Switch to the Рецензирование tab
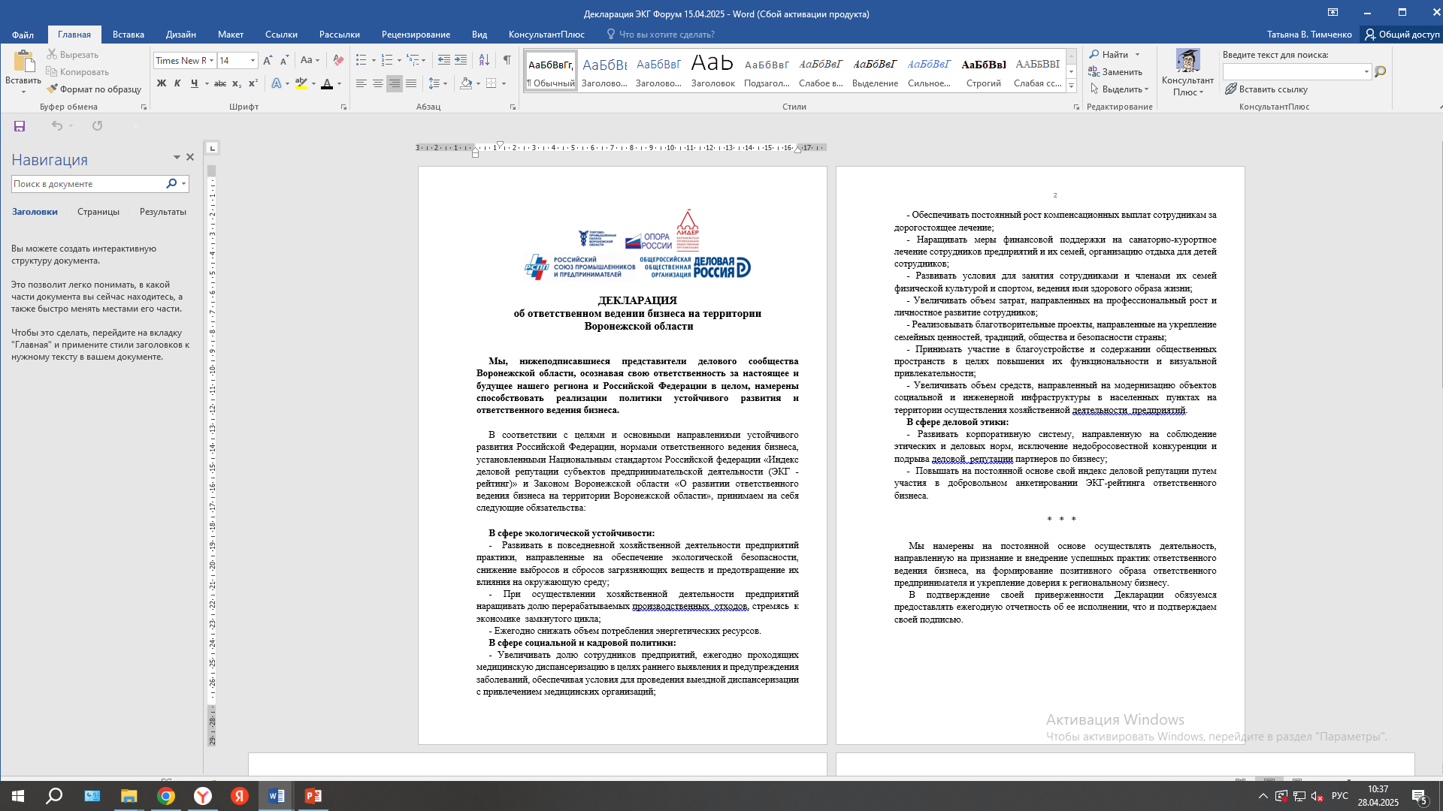 point(416,35)
